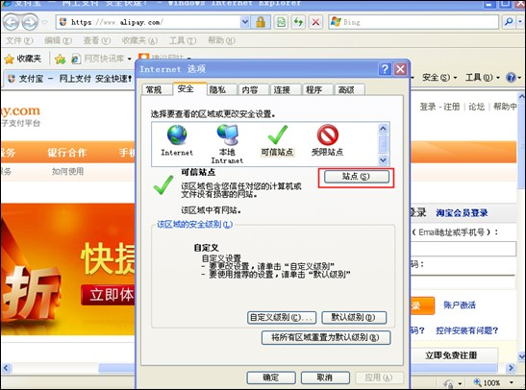This screenshot has width=526, height=390.
Task: Open the 收藏夹(A) menu
Action: 139,40
